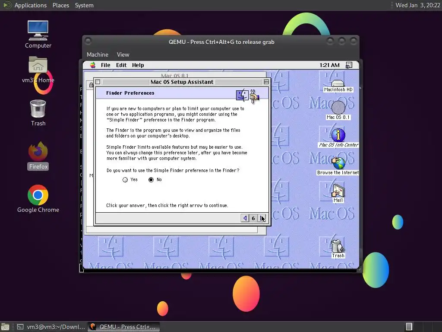Click the lock icon in background Mac OS 8.1 window

click(x=91, y=85)
